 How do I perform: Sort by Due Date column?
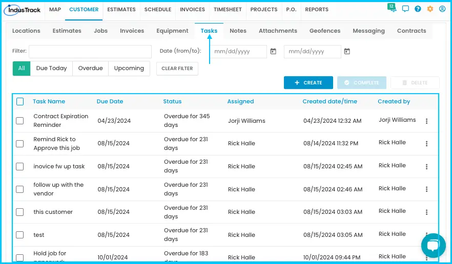click(110, 101)
